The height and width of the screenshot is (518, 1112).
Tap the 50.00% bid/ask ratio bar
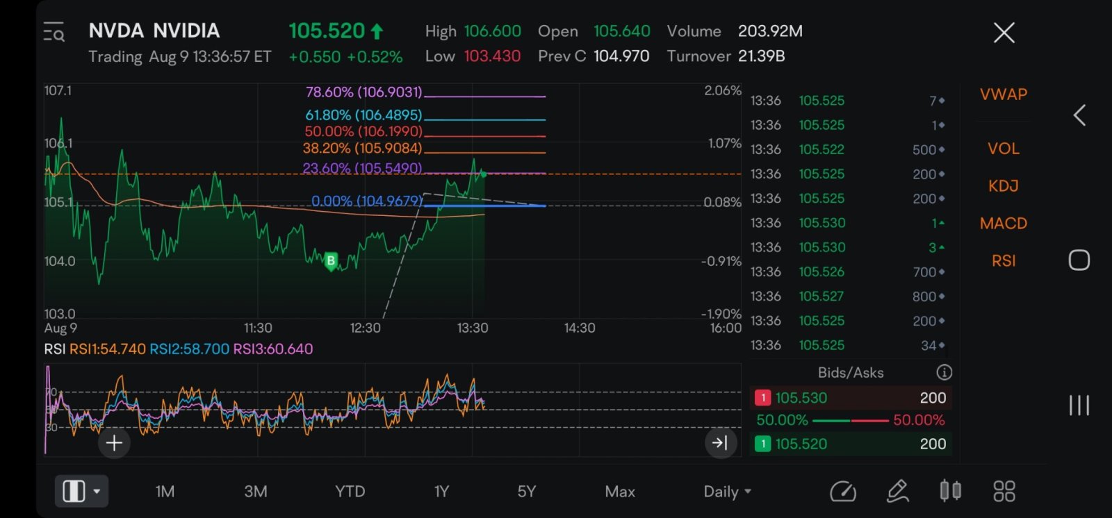click(x=851, y=421)
